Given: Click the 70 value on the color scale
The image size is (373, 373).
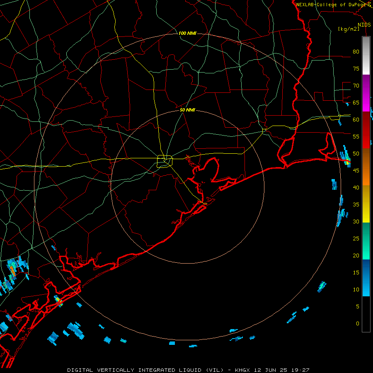Looking at the screenshot, I should point(356,86).
